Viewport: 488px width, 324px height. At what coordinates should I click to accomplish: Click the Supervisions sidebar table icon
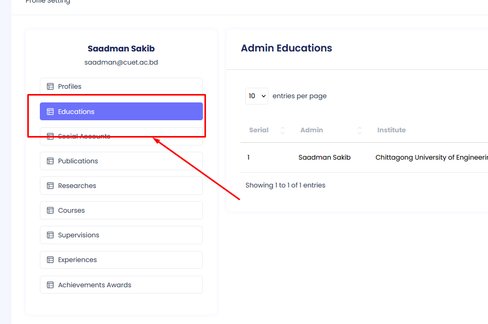[x=50, y=235]
